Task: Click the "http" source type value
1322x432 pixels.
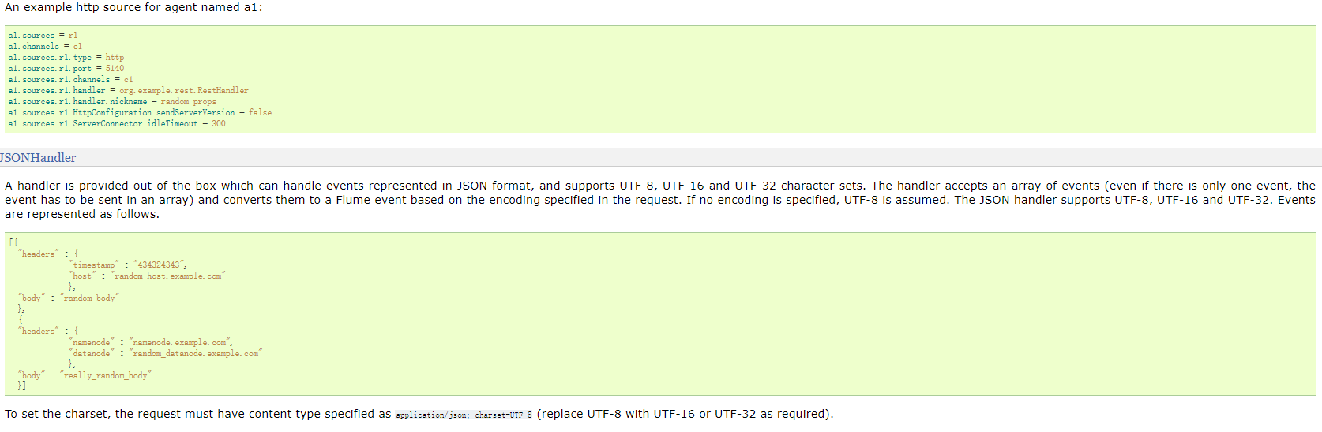Action: coord(115,58)
